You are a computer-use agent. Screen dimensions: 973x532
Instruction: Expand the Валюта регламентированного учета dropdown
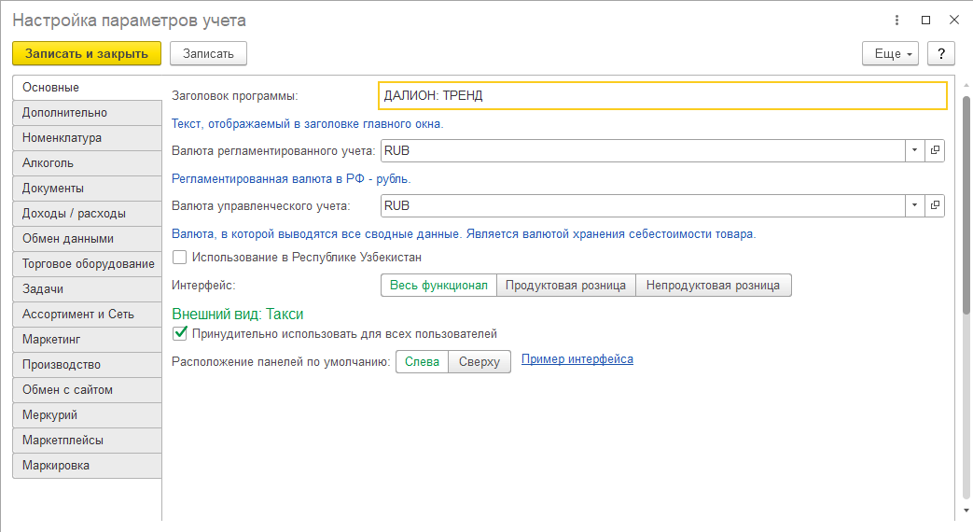915,150
